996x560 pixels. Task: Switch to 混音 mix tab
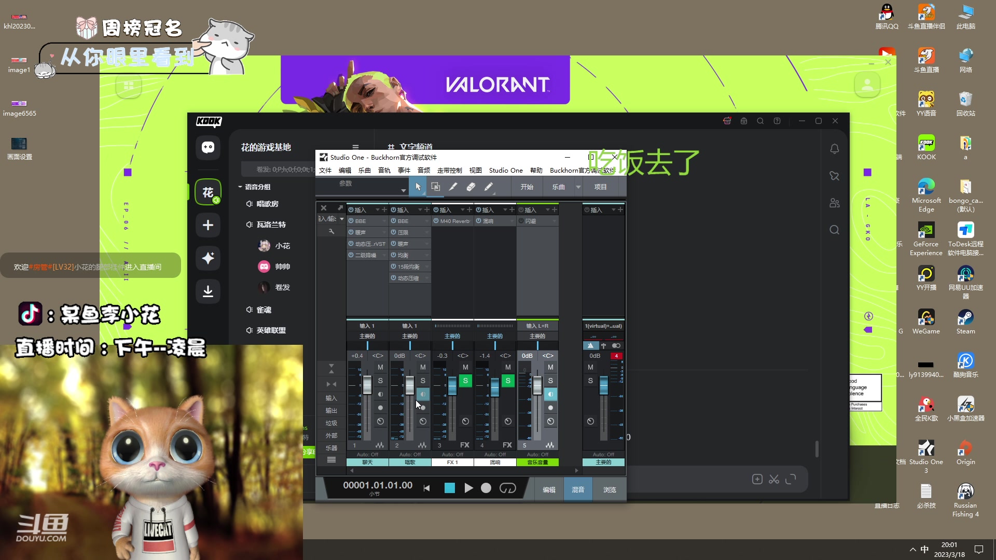[578, 490]
